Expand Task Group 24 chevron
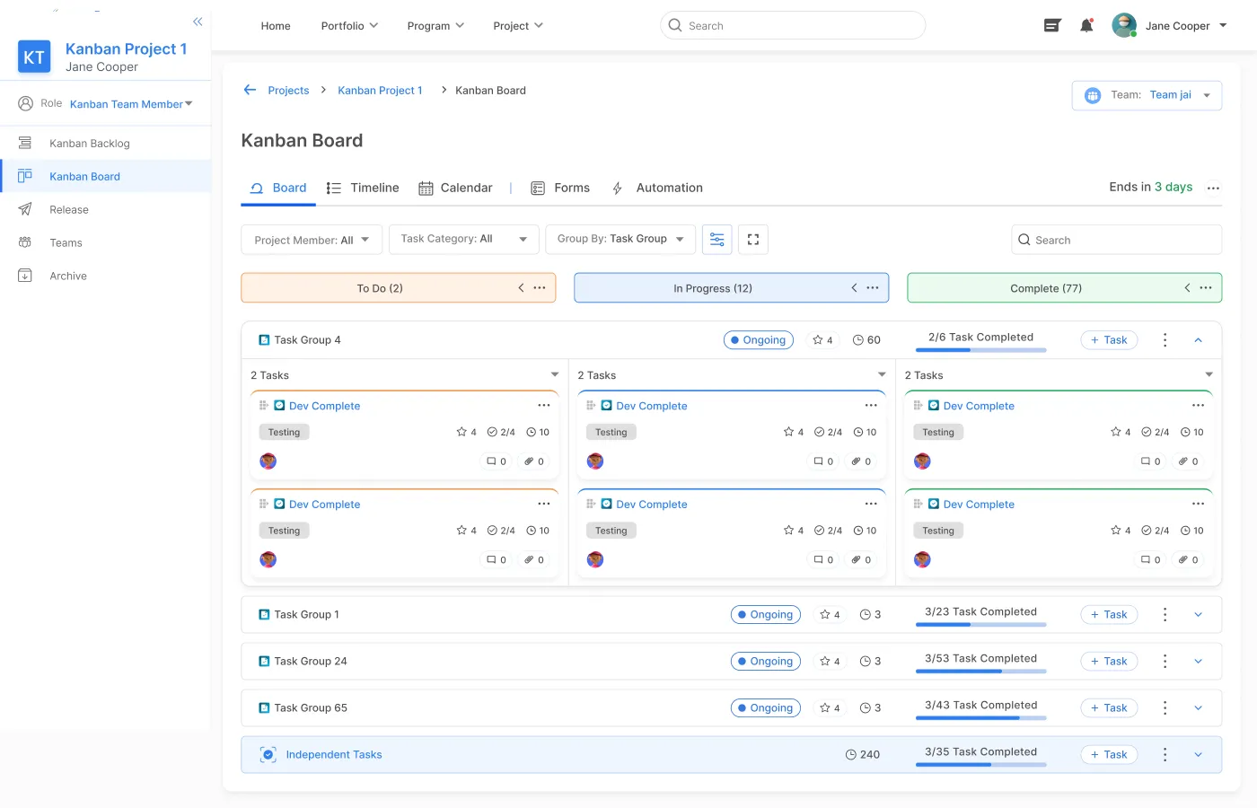Viewport: 1257px width, 808px height. tap(1198, 662)
